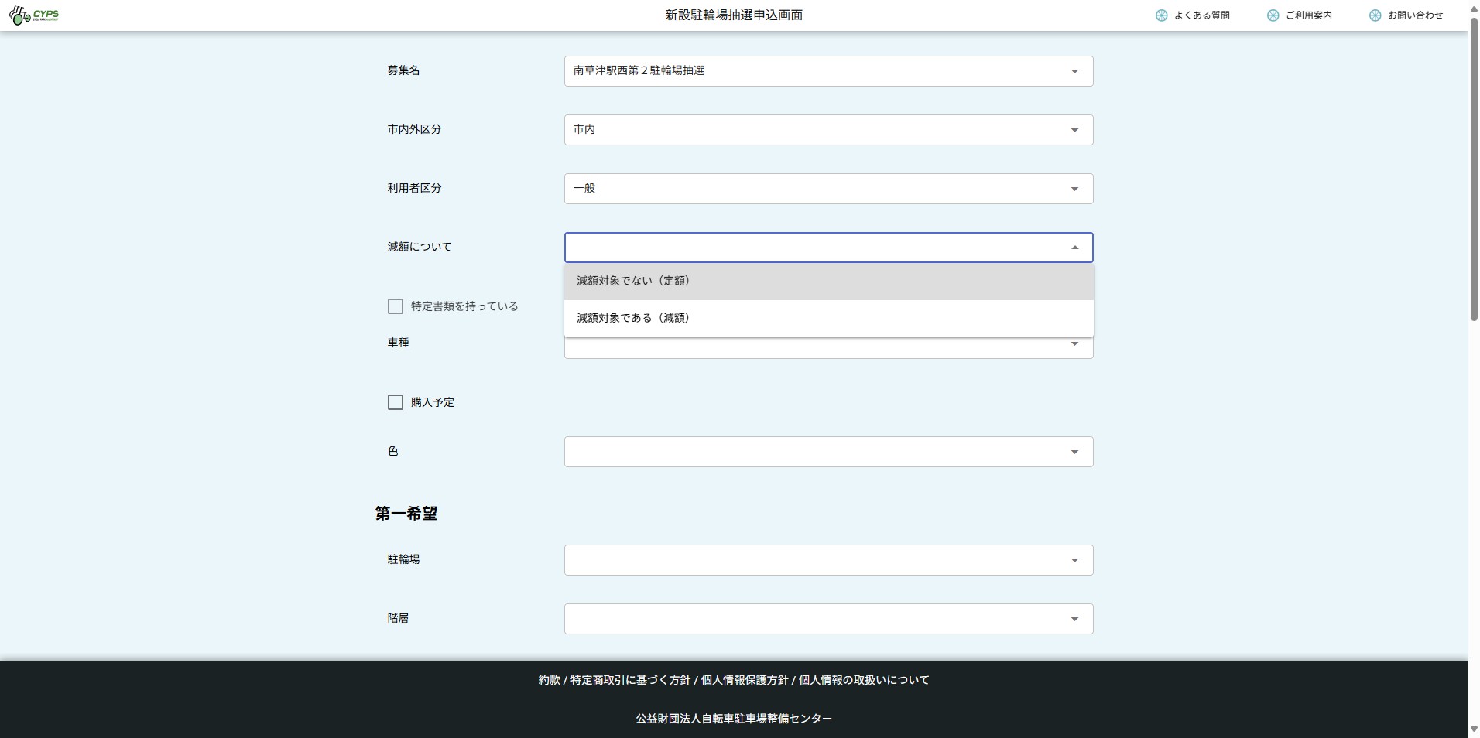Open the 階層 dropdown
Image resolution: width=1480 pixels, height=738 pixels.
click(828, 619)
